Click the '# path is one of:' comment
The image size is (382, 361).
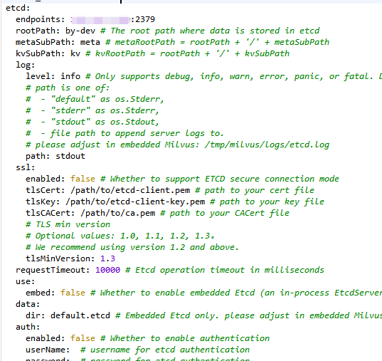point(68,88)
